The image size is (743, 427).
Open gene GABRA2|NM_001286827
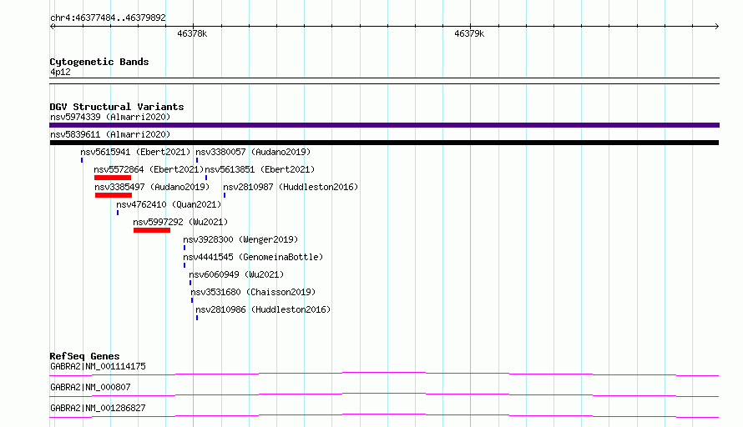(98, 408)
